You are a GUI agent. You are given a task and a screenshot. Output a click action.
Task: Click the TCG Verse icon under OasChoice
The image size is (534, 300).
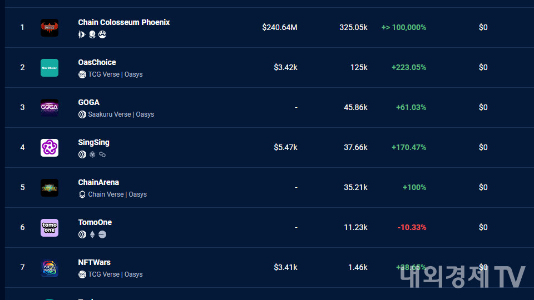(x=82, y=74)
